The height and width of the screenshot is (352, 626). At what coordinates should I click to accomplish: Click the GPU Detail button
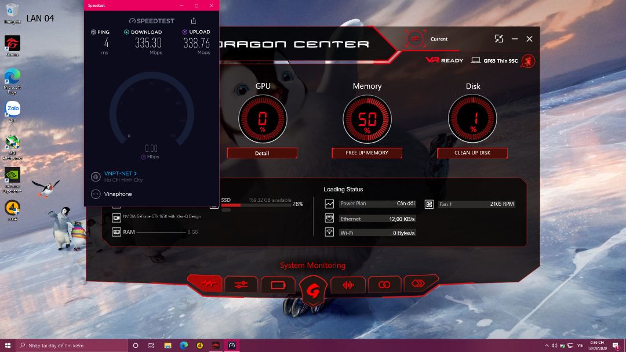point(262,153)
